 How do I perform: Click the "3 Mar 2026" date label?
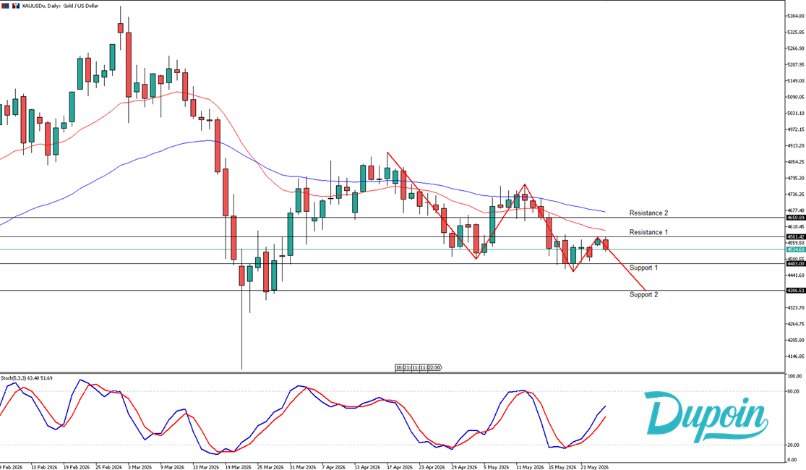[140, 467]
